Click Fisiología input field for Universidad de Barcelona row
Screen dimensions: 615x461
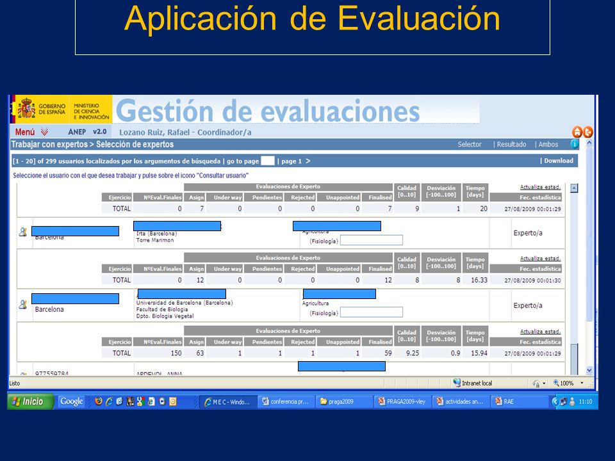pos(372,312)
